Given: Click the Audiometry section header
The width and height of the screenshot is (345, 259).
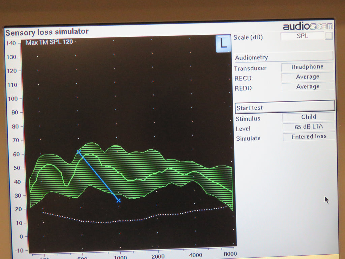Looking at the screenshot, I should 251,57.
